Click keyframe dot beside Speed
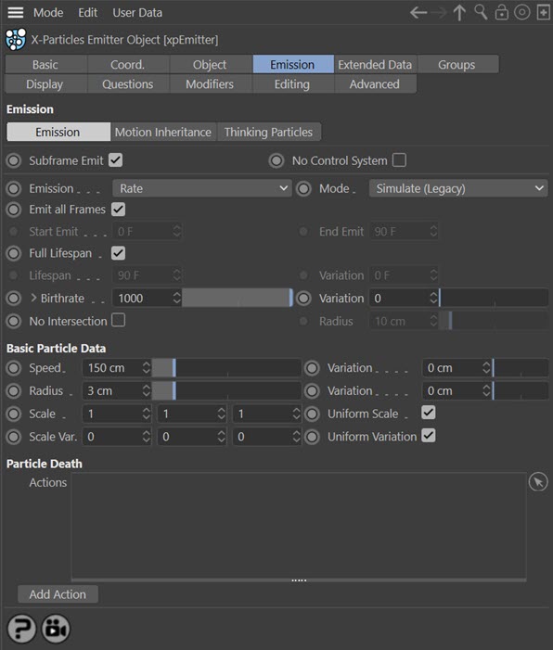 click(14, 368)
